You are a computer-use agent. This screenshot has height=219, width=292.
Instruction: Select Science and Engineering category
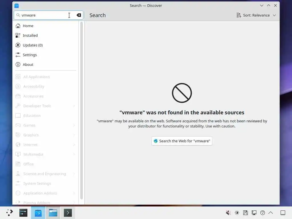[x=45, y=174]
